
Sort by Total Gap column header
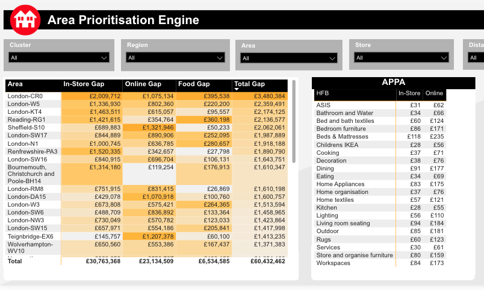point(260,86)
